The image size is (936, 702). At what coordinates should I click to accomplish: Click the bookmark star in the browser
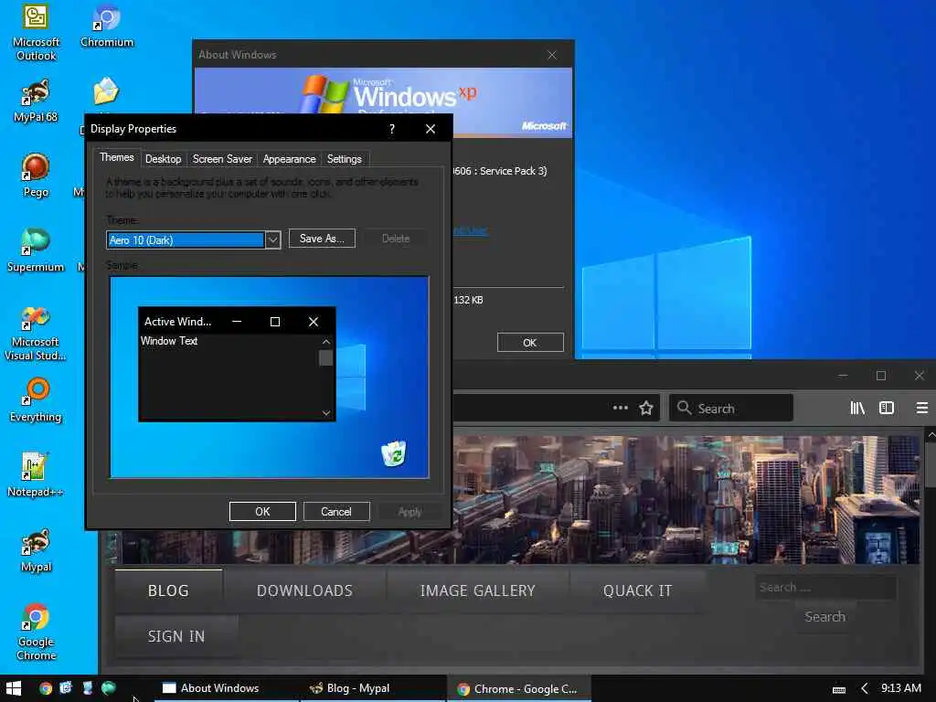(646, 409)
